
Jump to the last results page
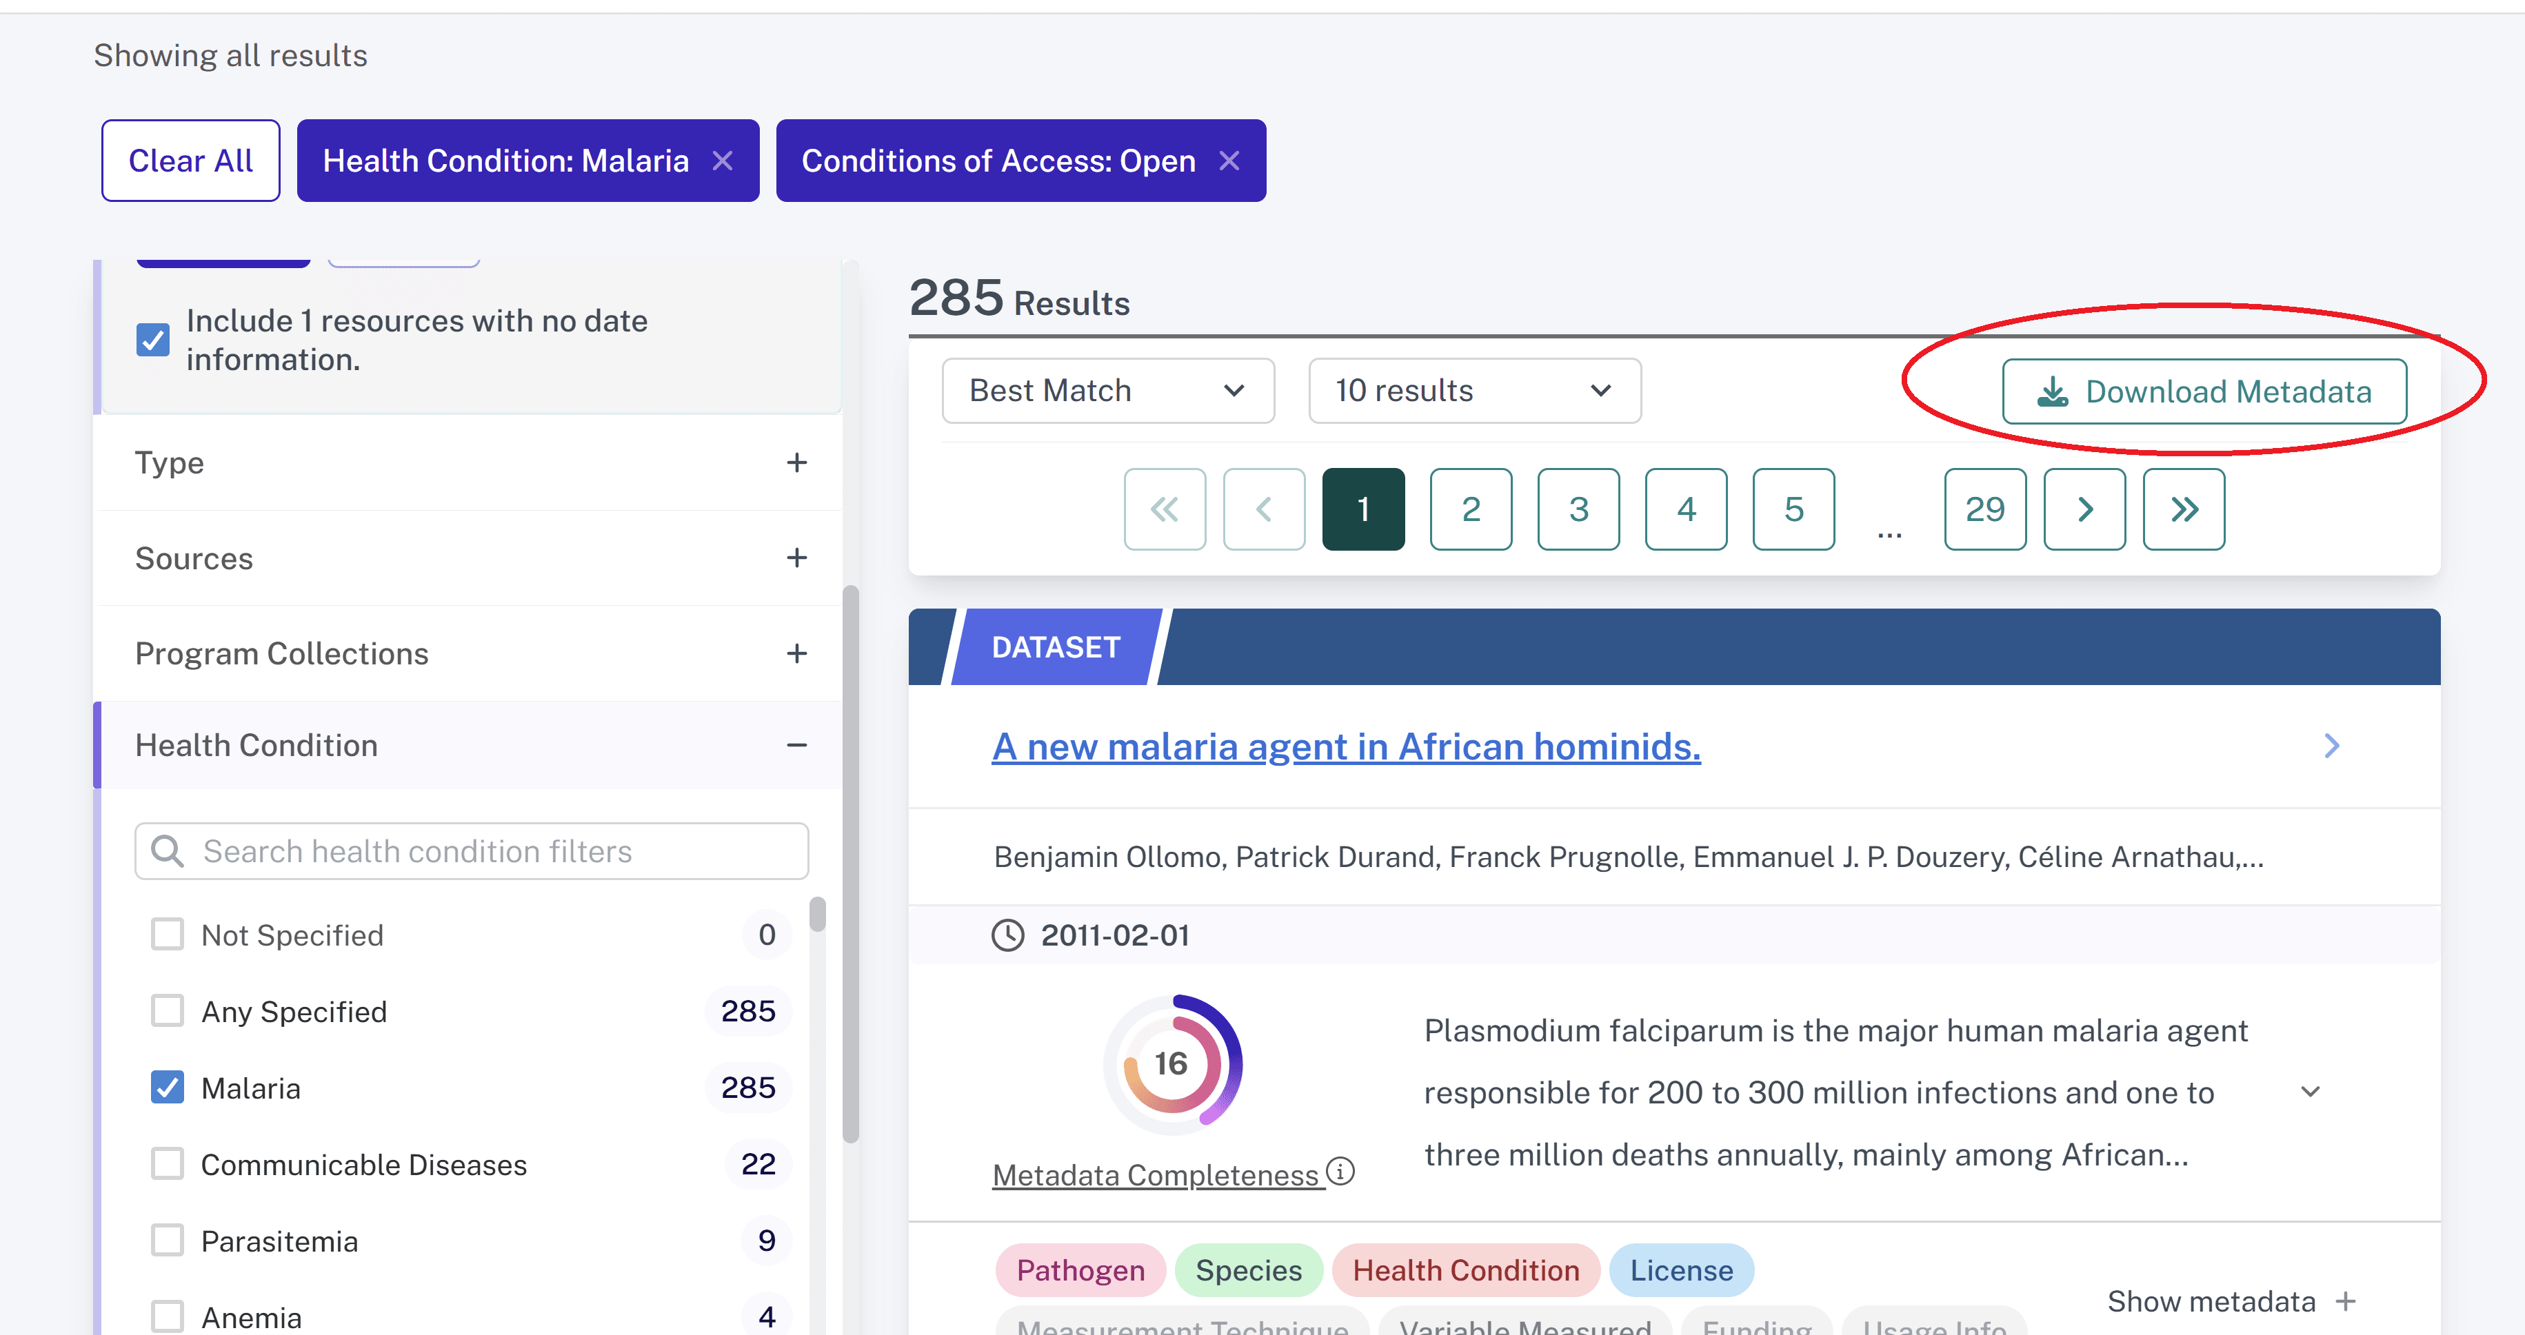pos(2184,509)
